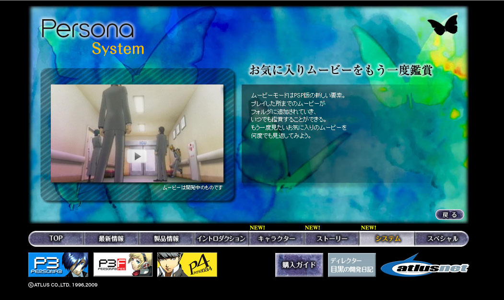Play the movie preview video
The image size is (504, 300).
point(137,156)
